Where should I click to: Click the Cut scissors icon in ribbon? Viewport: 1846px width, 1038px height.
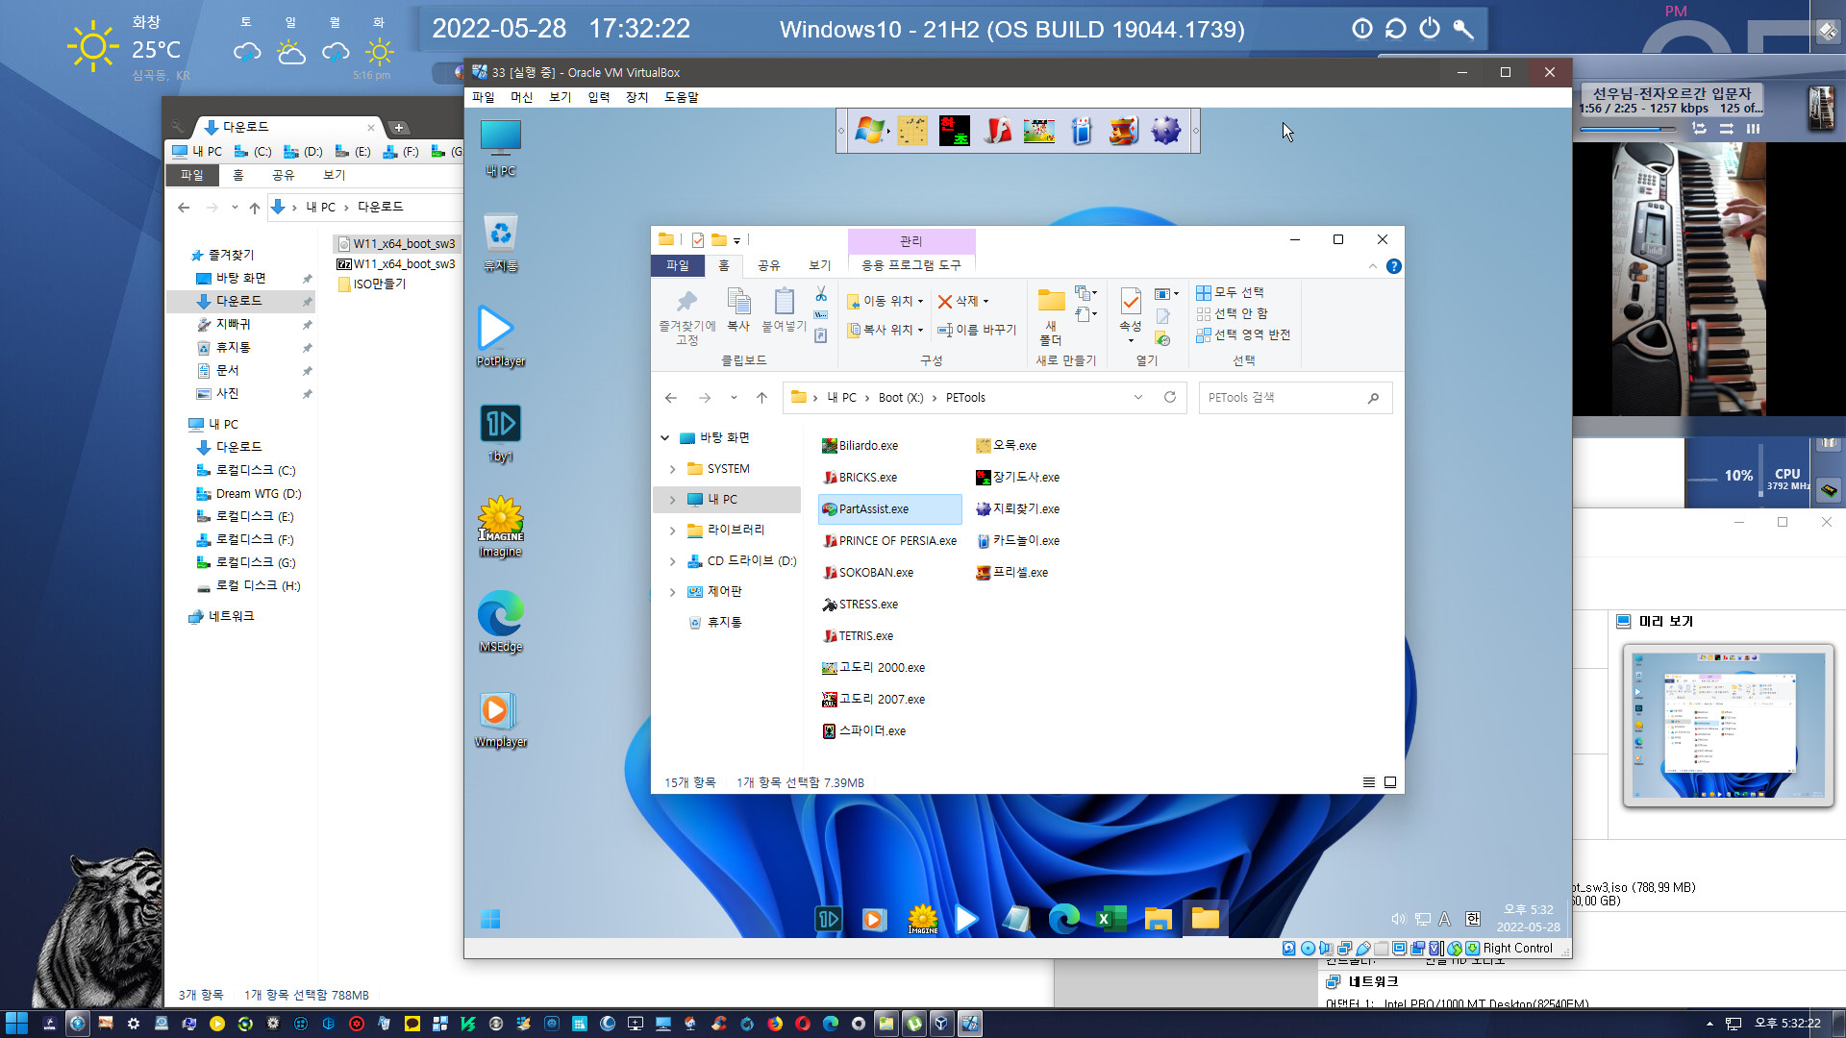pos(821,294)
